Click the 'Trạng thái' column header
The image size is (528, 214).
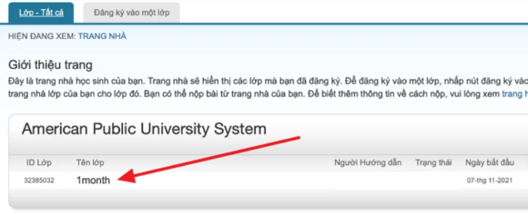click(x=434, y=163)
